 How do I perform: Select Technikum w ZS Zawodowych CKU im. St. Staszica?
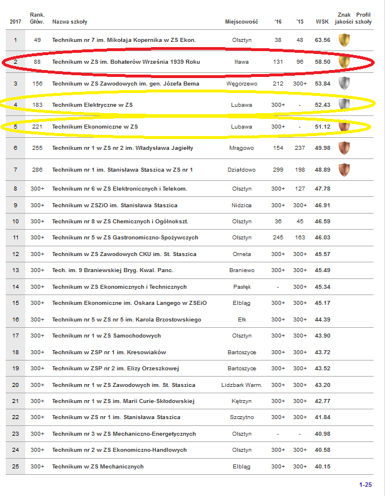click(124, 254)
